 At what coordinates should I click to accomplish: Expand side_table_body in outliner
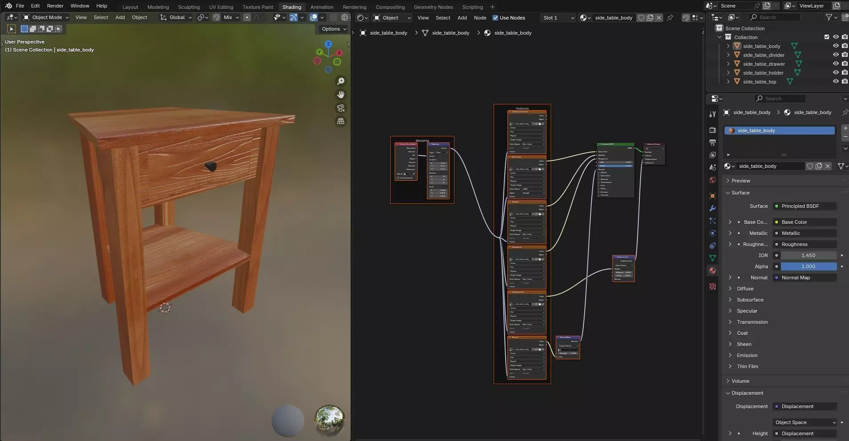click(728, 46)
